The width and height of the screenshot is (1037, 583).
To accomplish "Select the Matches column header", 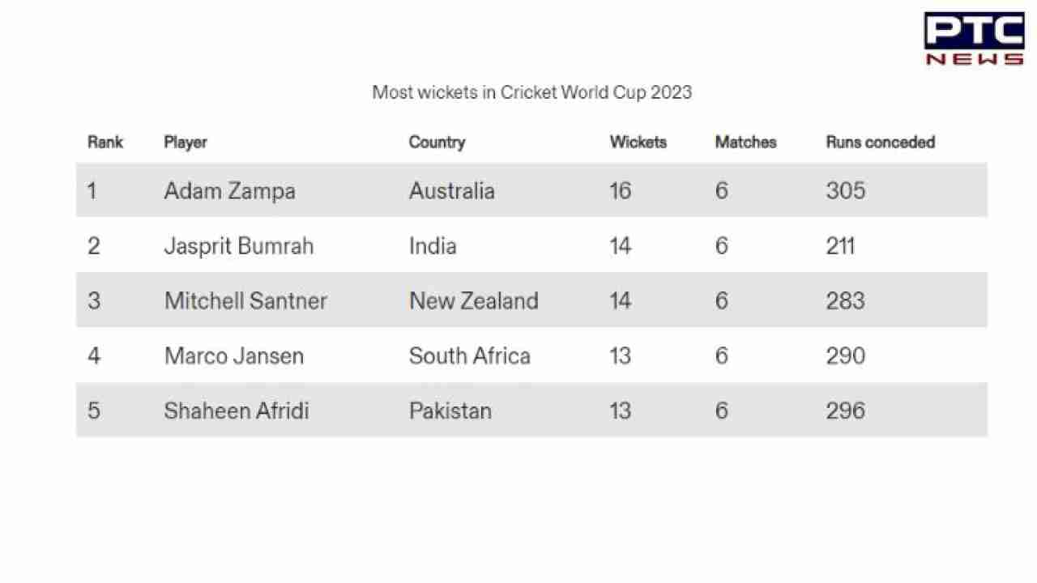I will (745, 142).
